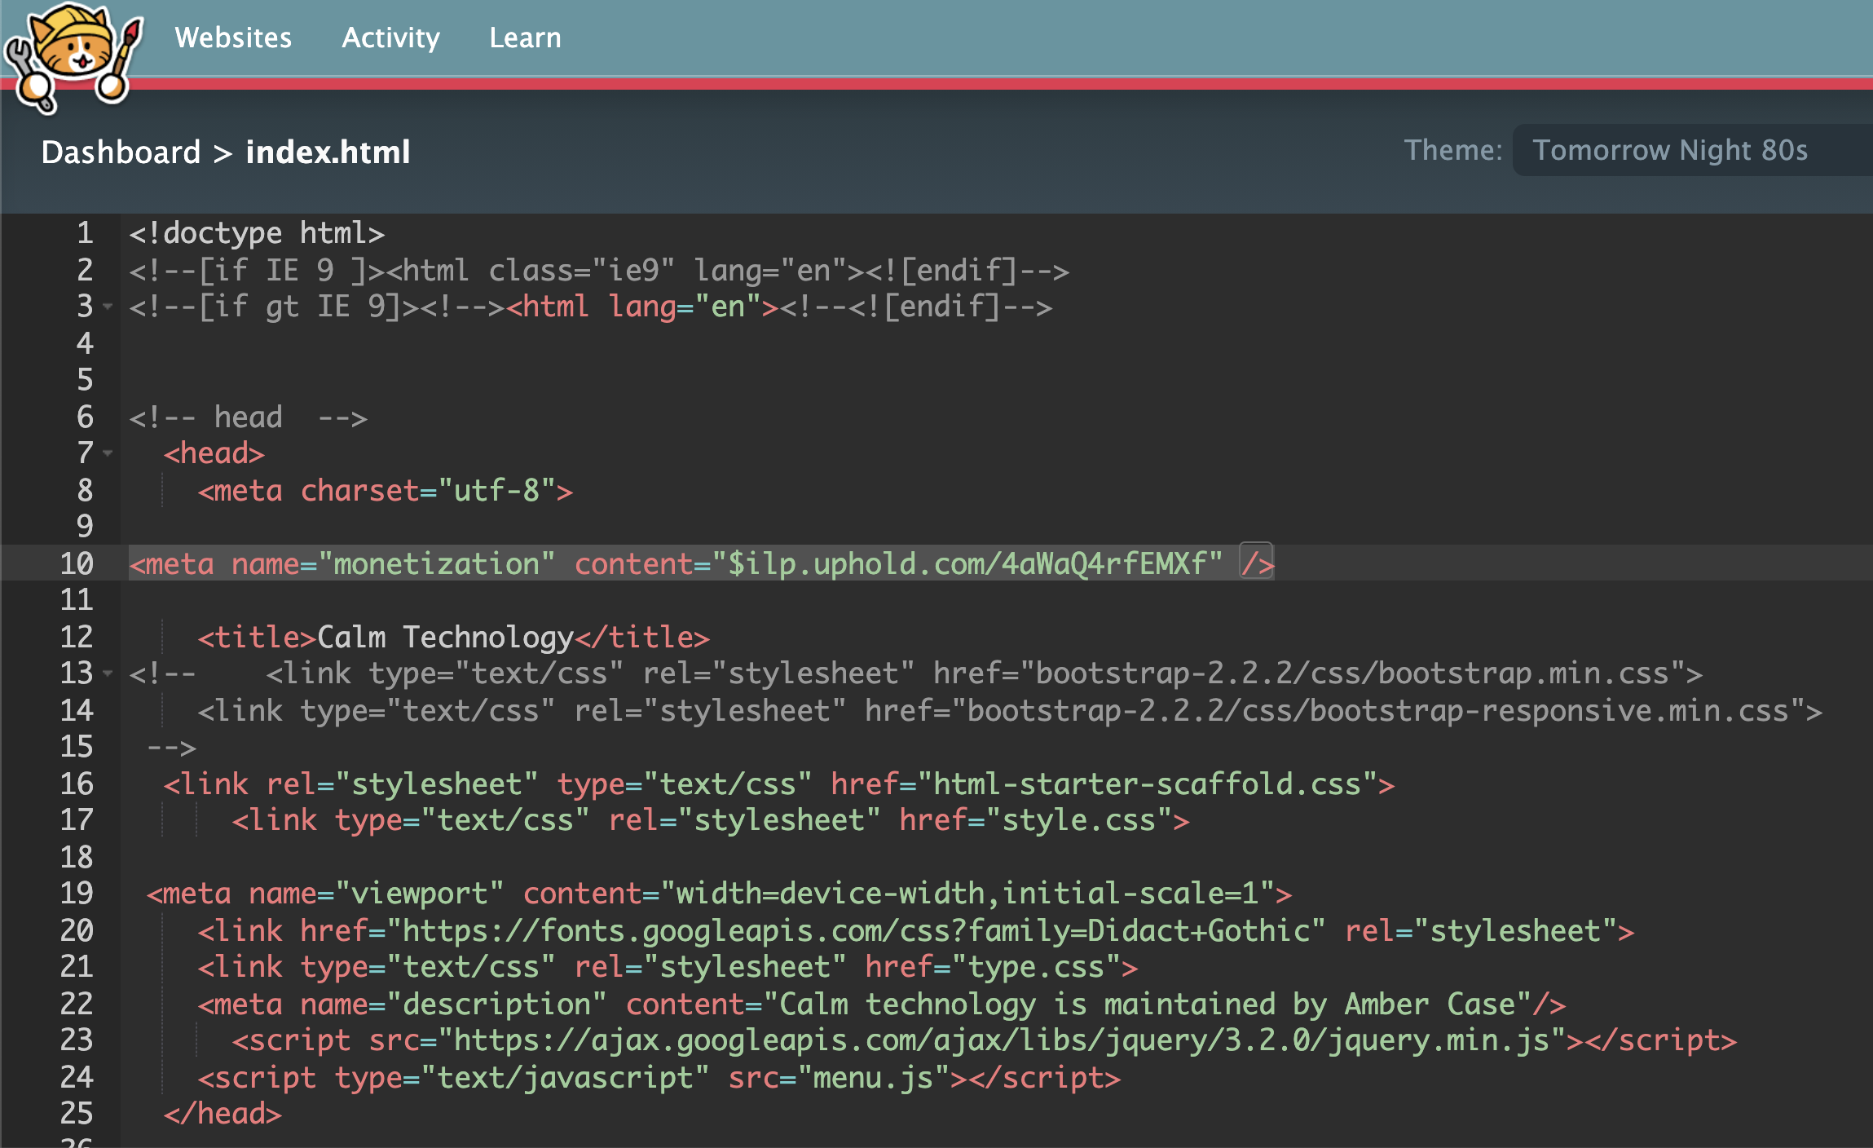
Task: Click the comment closing marker on line 15
Action: pos(171,747)
